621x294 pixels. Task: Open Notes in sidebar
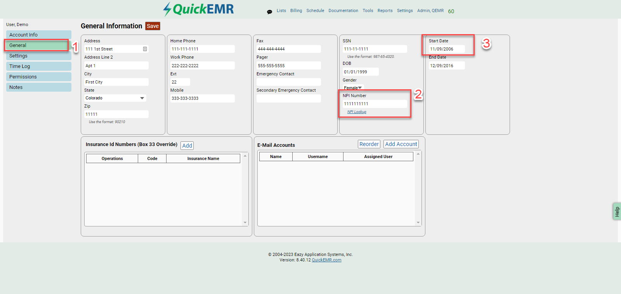[x=39, y=87]
